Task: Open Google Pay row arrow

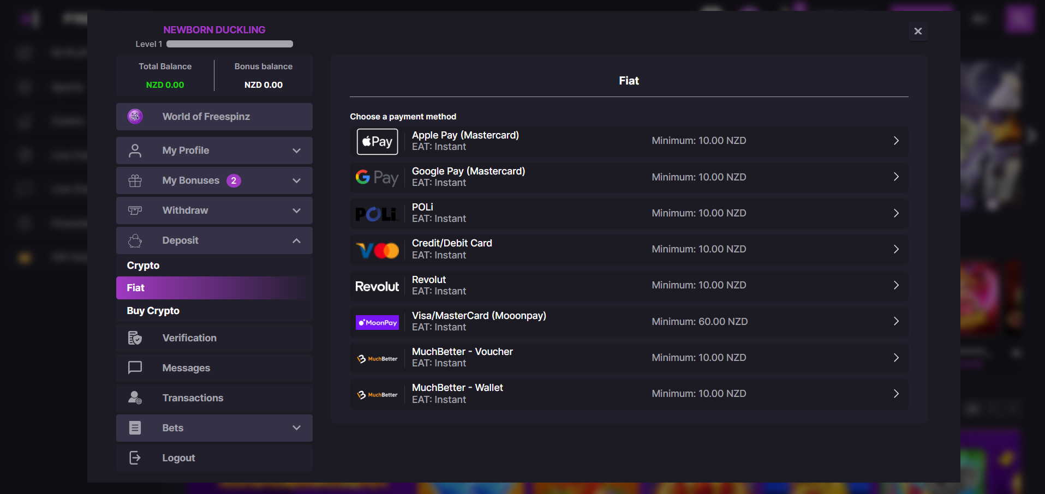Action: tap(896, 177)
